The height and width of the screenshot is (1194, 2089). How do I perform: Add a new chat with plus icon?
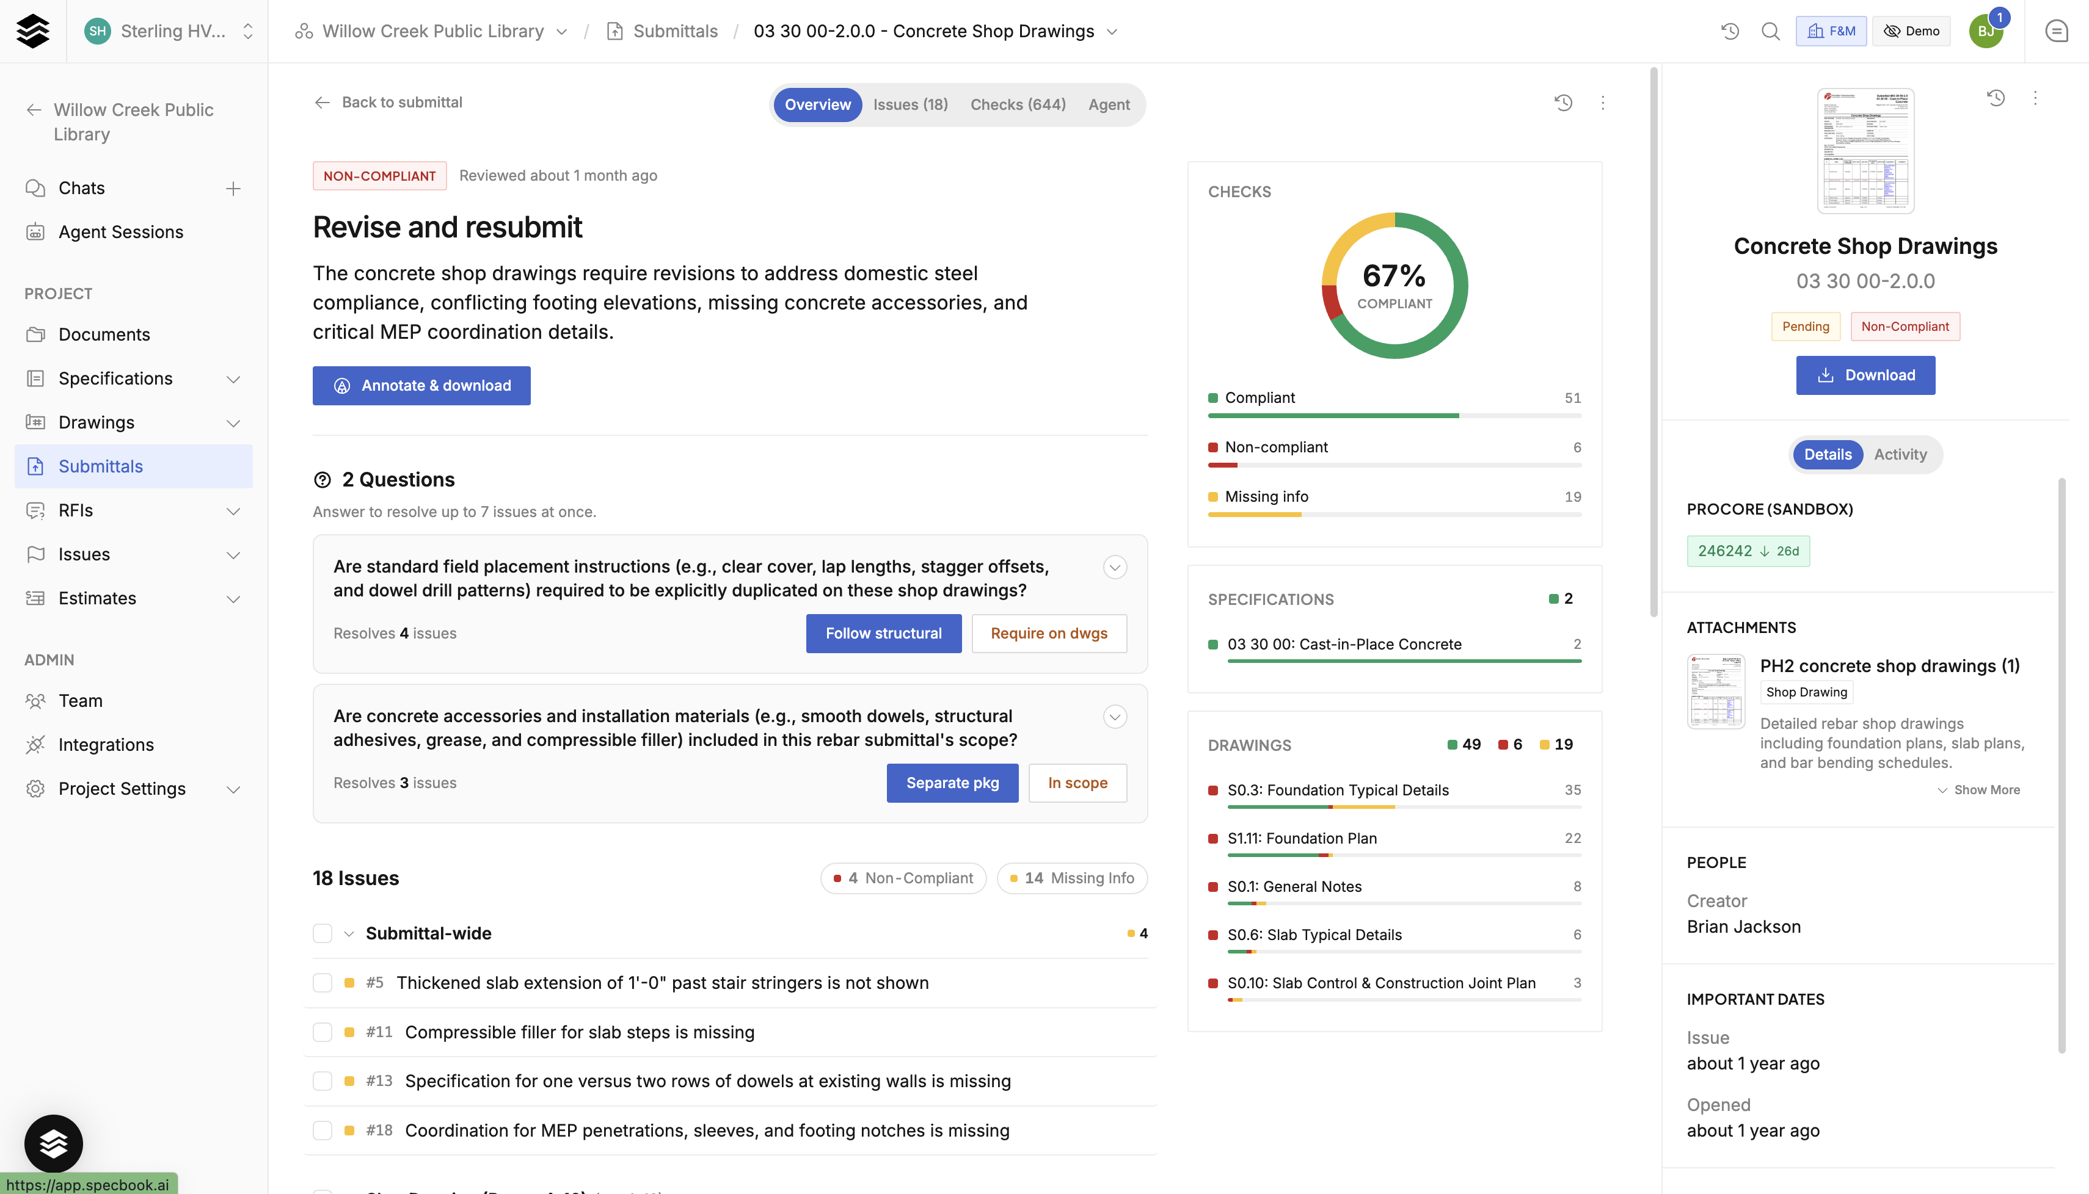click(x=233, y=189)
